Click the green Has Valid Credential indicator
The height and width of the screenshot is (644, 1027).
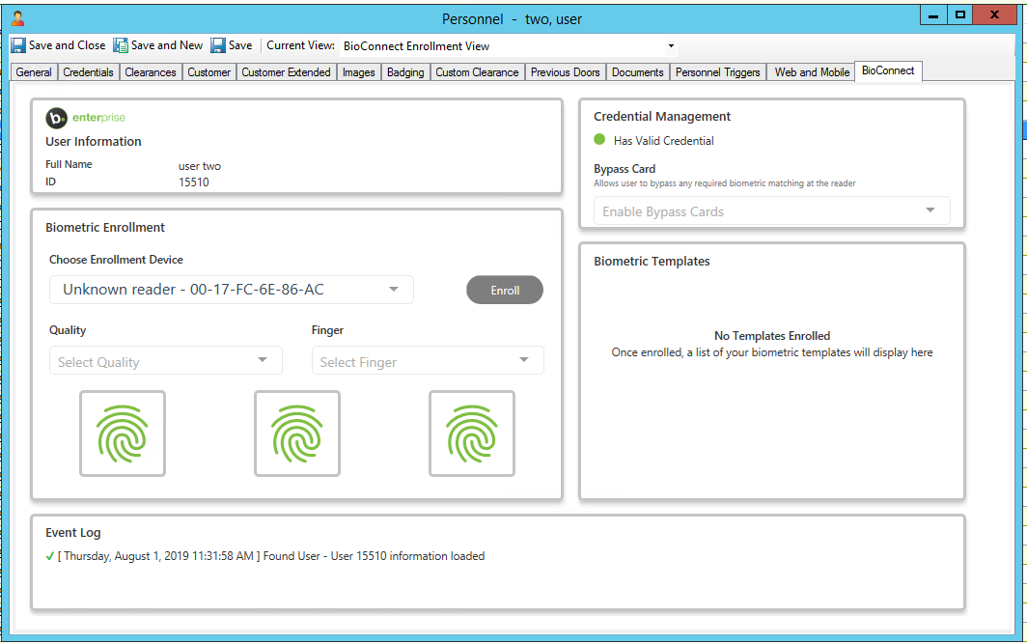(599, 140)
